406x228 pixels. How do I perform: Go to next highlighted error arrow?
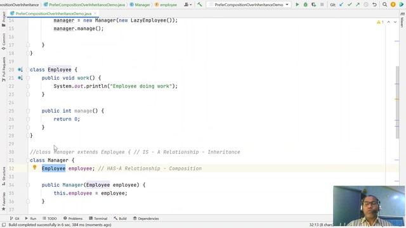[395, 22]
